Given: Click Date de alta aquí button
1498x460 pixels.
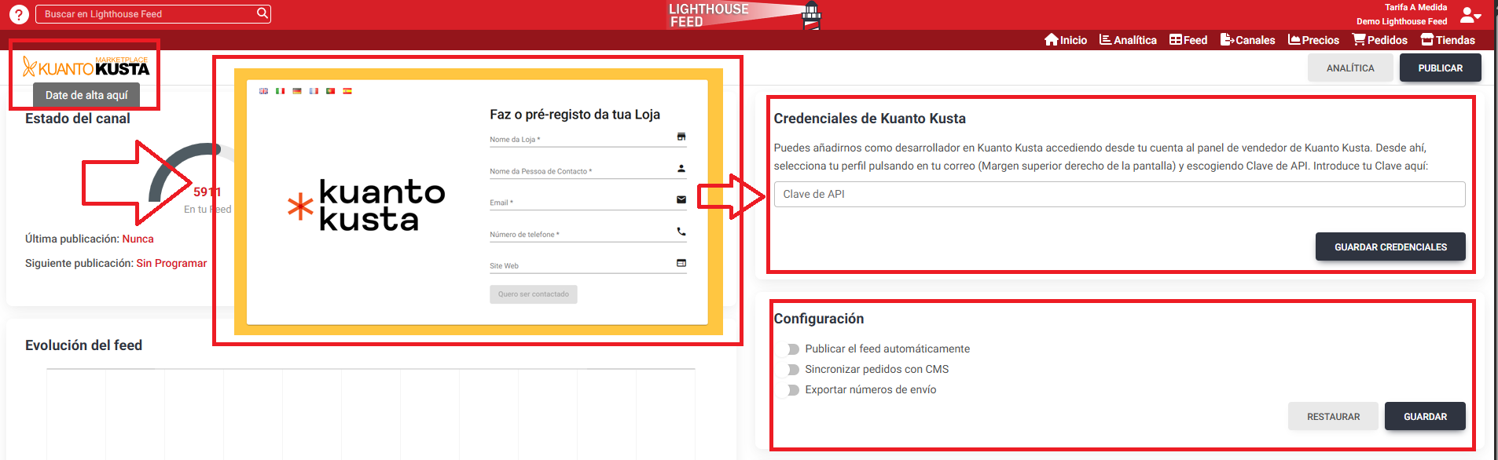Looking at the screenshot, I should pos(86,95).
